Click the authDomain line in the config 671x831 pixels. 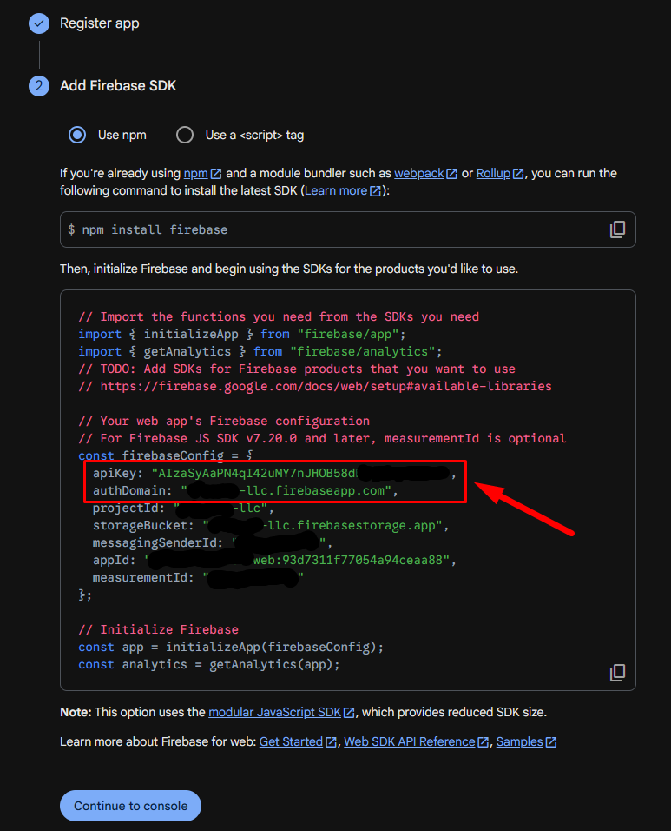pos(245,491)
